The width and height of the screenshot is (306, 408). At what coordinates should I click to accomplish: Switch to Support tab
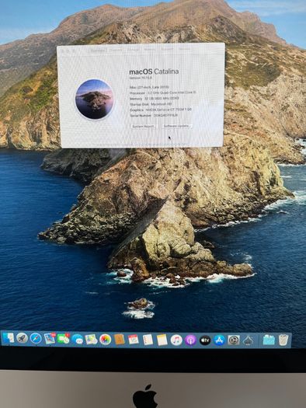[167, 49]
